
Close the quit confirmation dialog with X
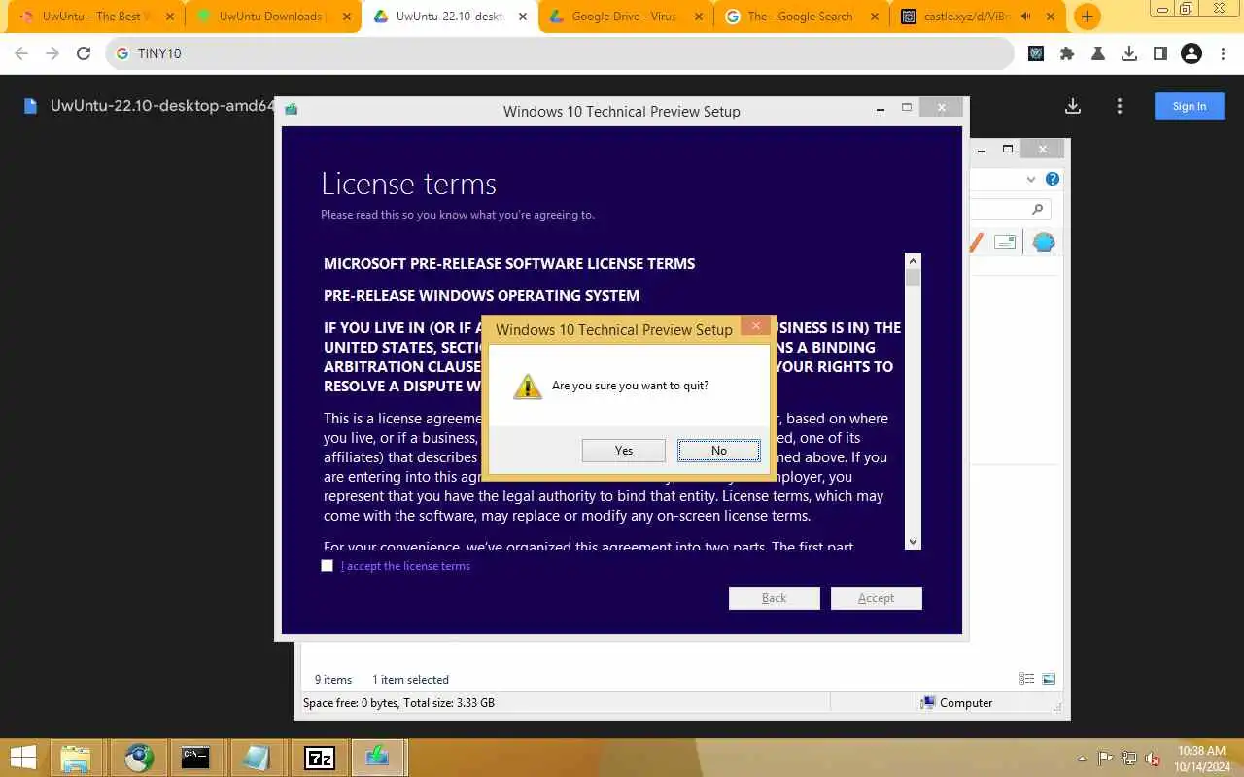756,326
